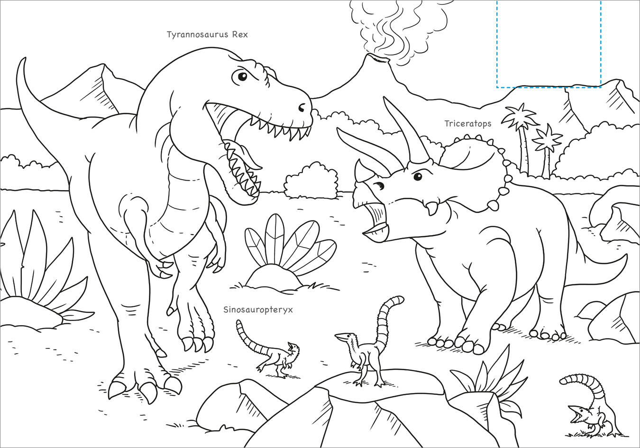Image resolution: width=640 pixels, height=448 pixels.
Task: Click the Sinosauropteryx text label
Action: coord(258,310)
